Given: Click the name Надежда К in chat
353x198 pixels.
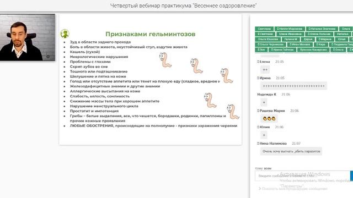Looking at the screenshot, I should 266,94.
